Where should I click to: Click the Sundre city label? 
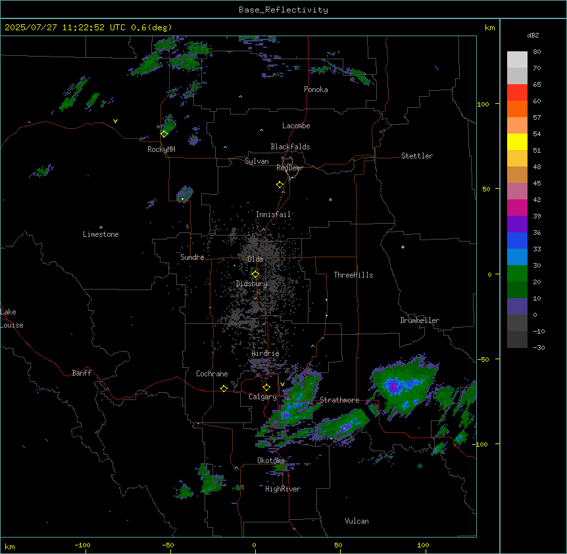(x=192, y=257)
